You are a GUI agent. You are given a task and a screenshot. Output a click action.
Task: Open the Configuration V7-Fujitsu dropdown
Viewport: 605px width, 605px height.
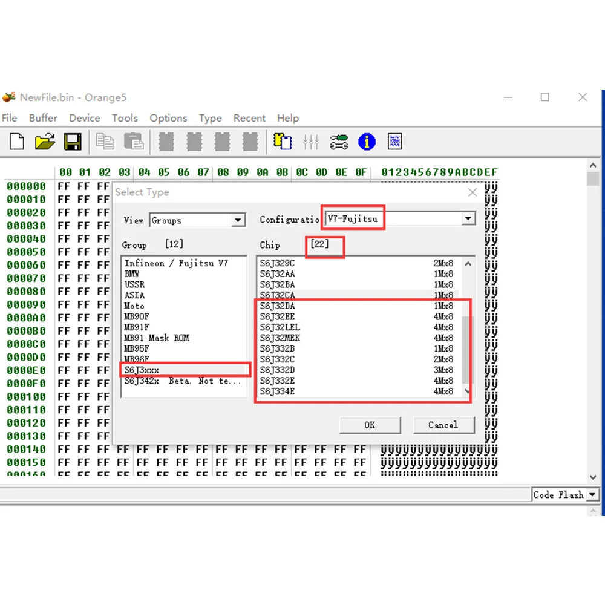coord(468,219)
